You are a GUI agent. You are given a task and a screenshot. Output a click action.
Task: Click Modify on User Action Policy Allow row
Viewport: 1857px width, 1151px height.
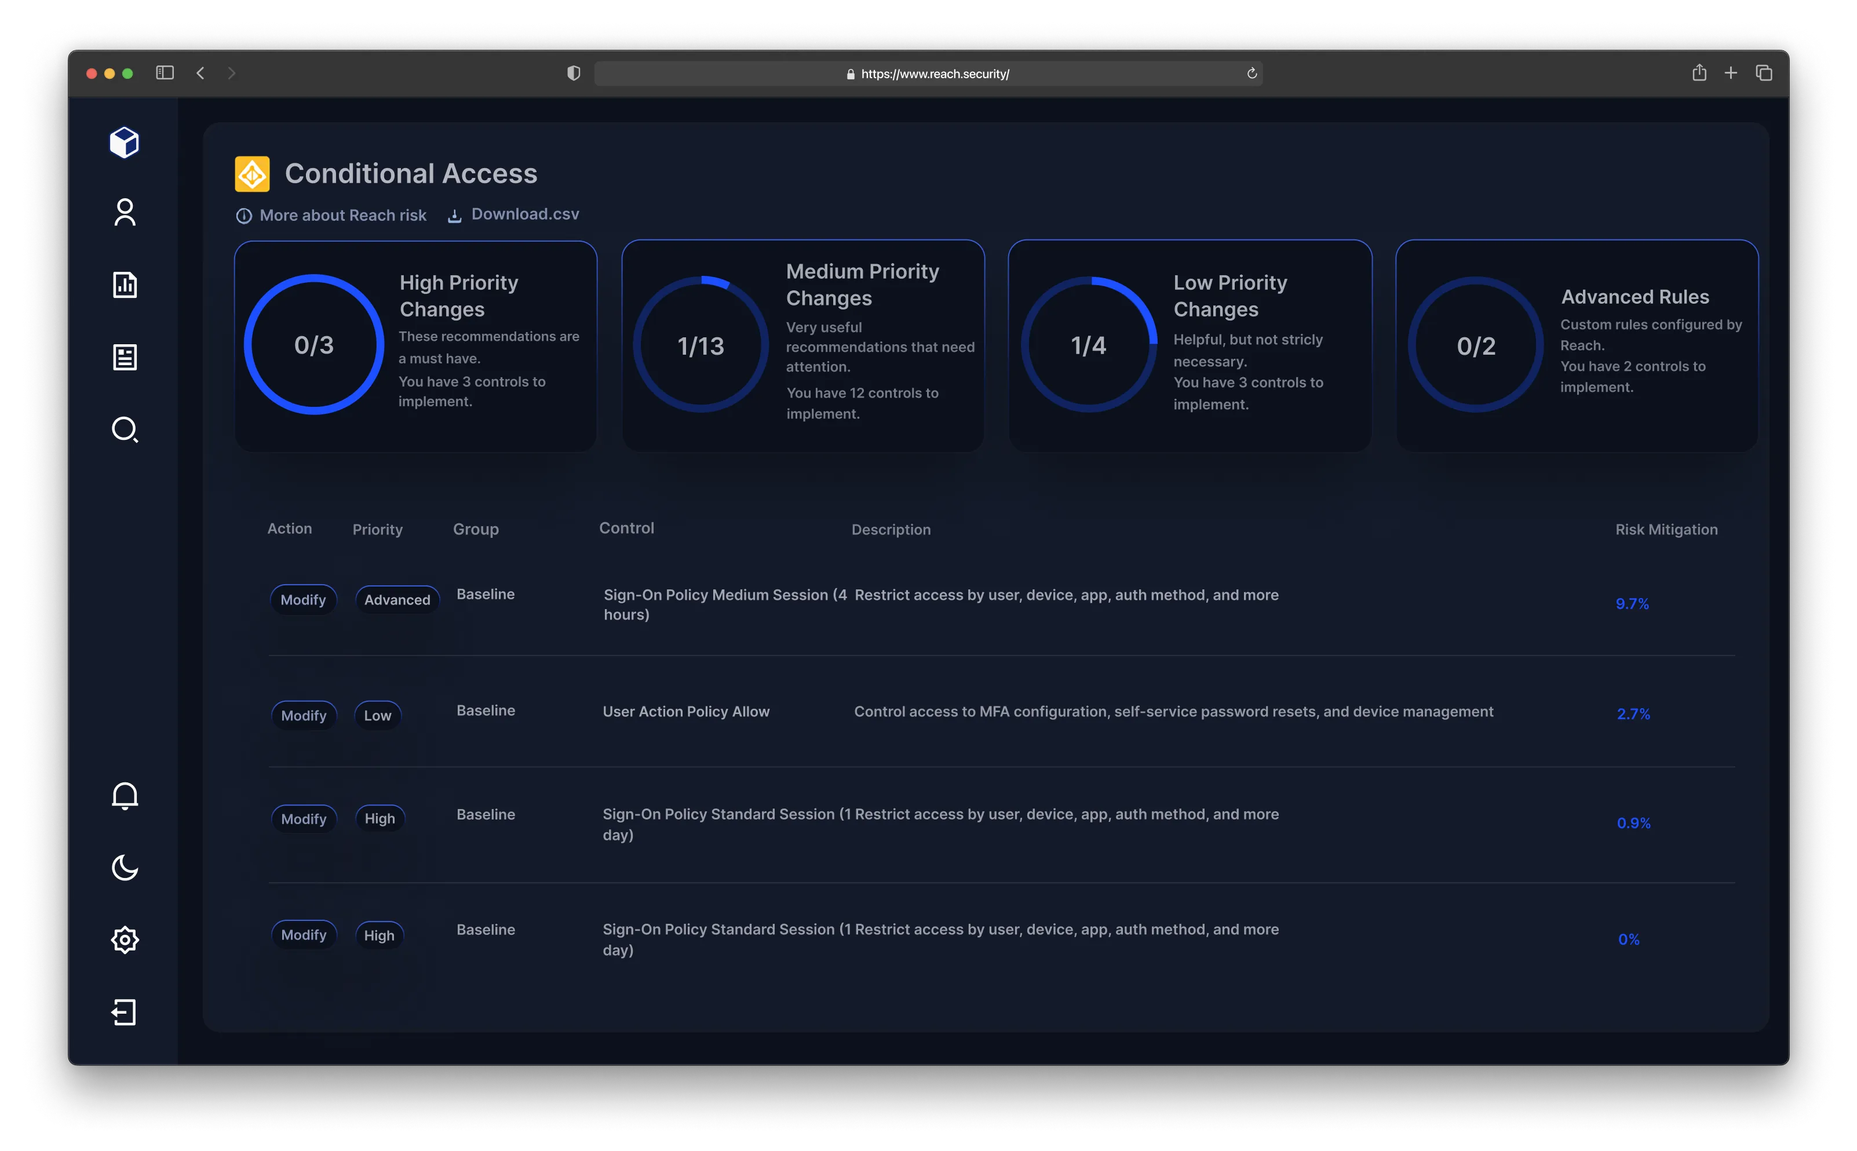click(303, 716)
